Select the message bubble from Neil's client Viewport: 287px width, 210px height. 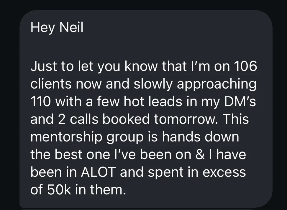(x=146, y=109)
